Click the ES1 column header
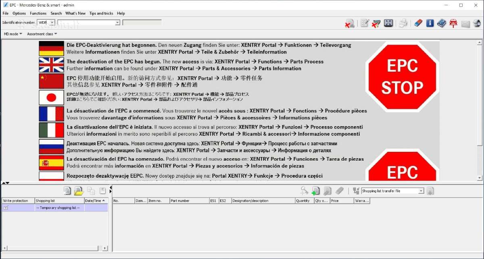484x259 pixels. pyautogui.click(x=214, y=201)
